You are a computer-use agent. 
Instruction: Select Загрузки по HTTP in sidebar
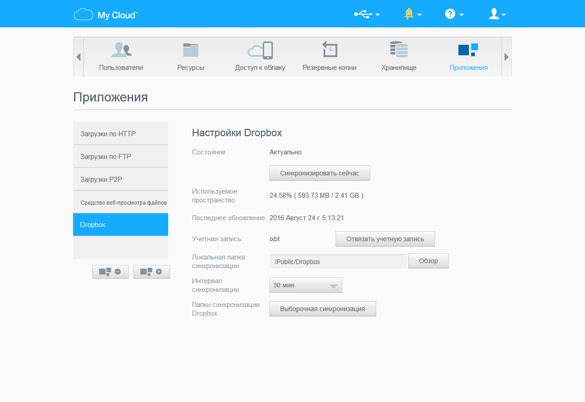click(x=121, y=133)
